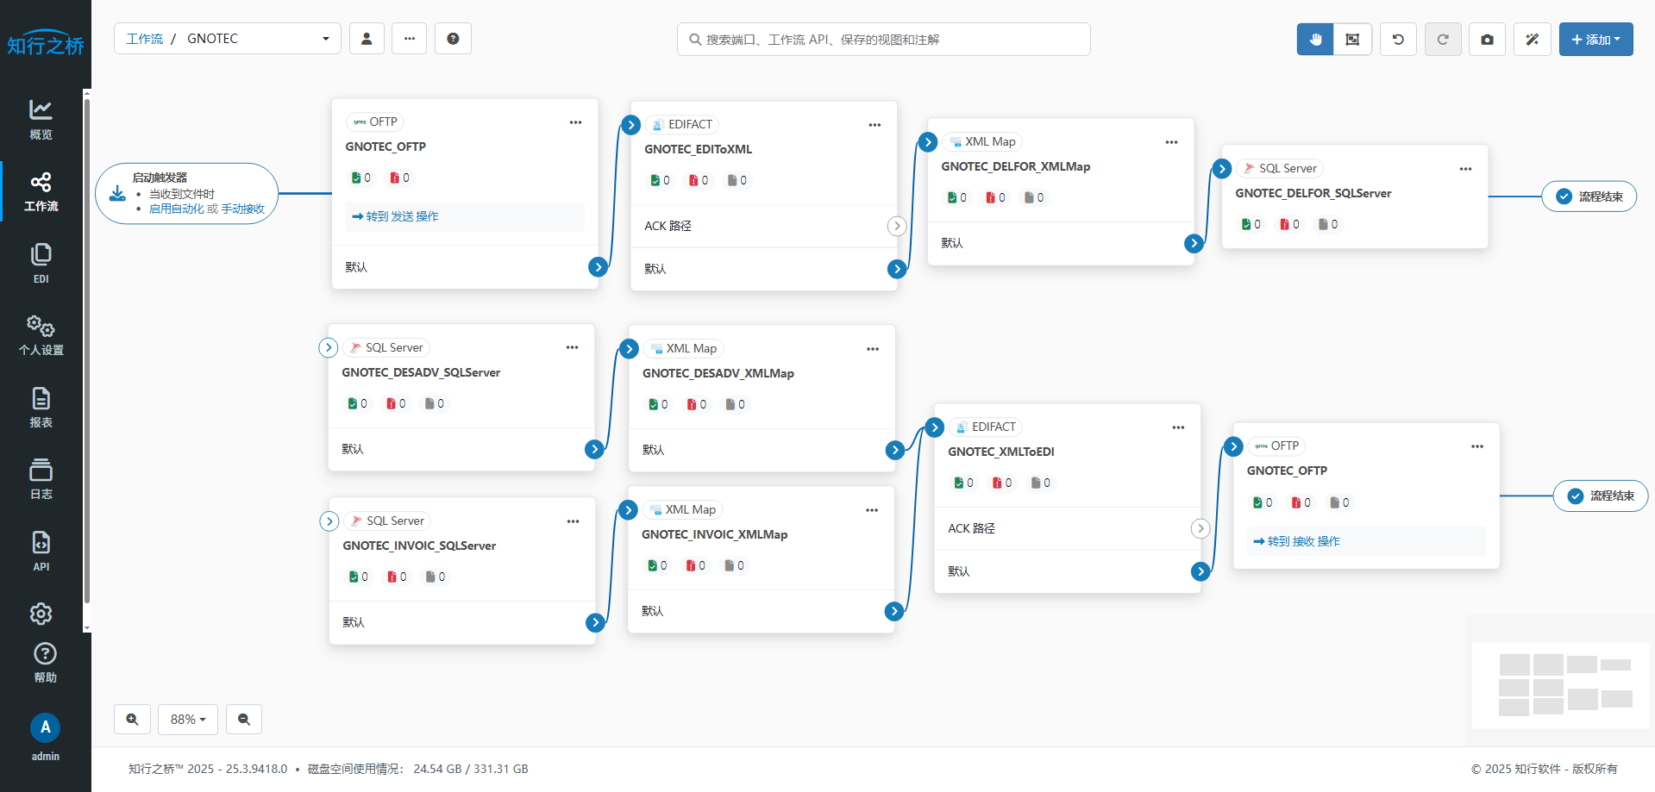Click the 启用自动化 link in start trigger
Viewport: 1655px width, 792px height.
(177, 209)
